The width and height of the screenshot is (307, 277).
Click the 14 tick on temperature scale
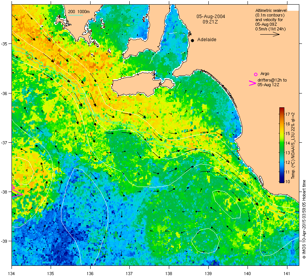coord(287,143)
